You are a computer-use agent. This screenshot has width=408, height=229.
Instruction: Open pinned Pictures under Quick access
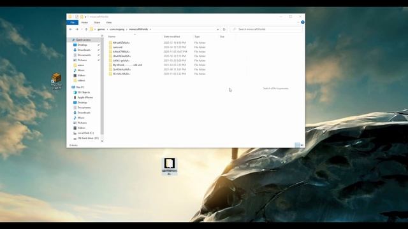[x=82, y=60]
